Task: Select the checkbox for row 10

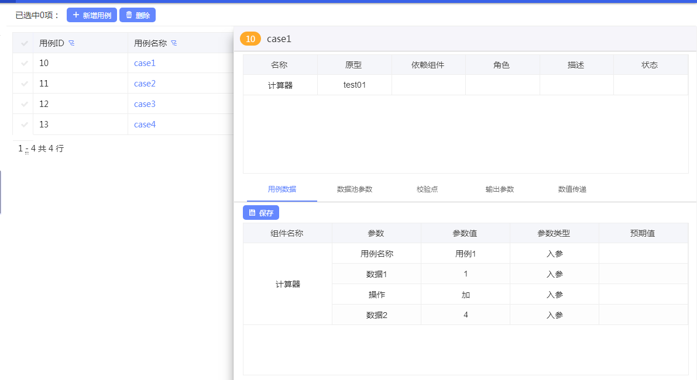Action: coord(24,63)
